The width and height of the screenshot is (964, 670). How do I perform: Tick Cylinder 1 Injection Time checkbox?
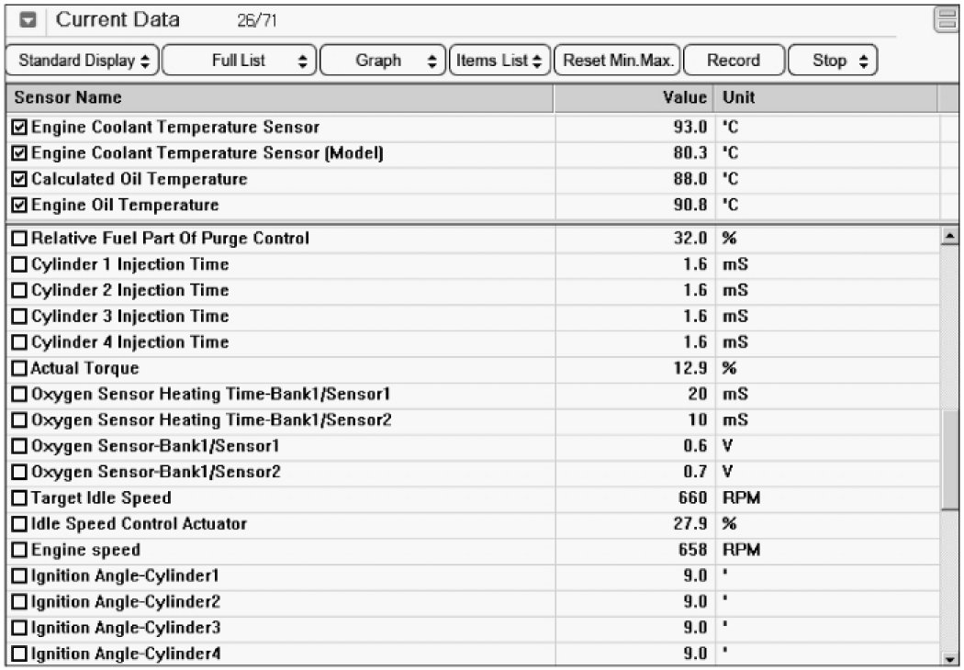coord(19,265)
